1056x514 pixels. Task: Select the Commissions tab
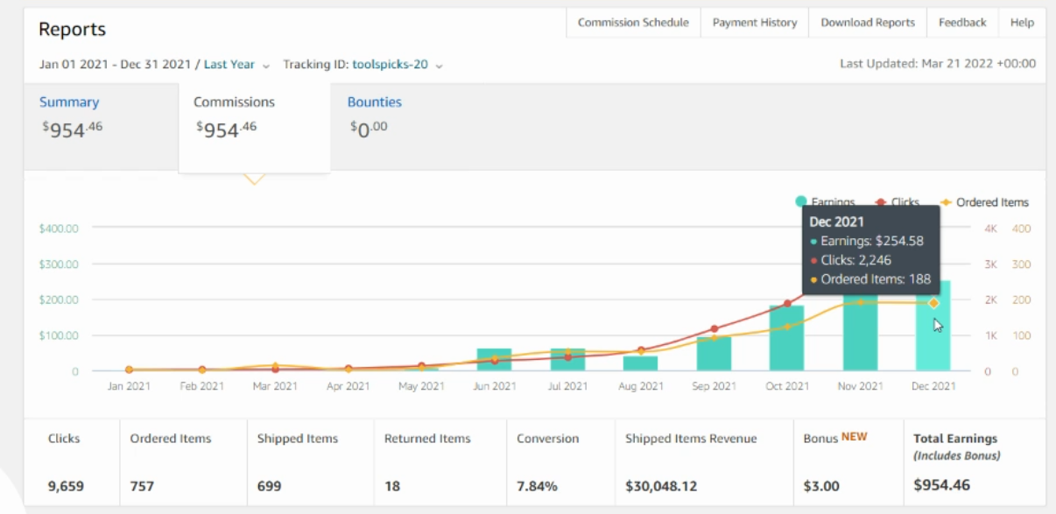(254, 128)
